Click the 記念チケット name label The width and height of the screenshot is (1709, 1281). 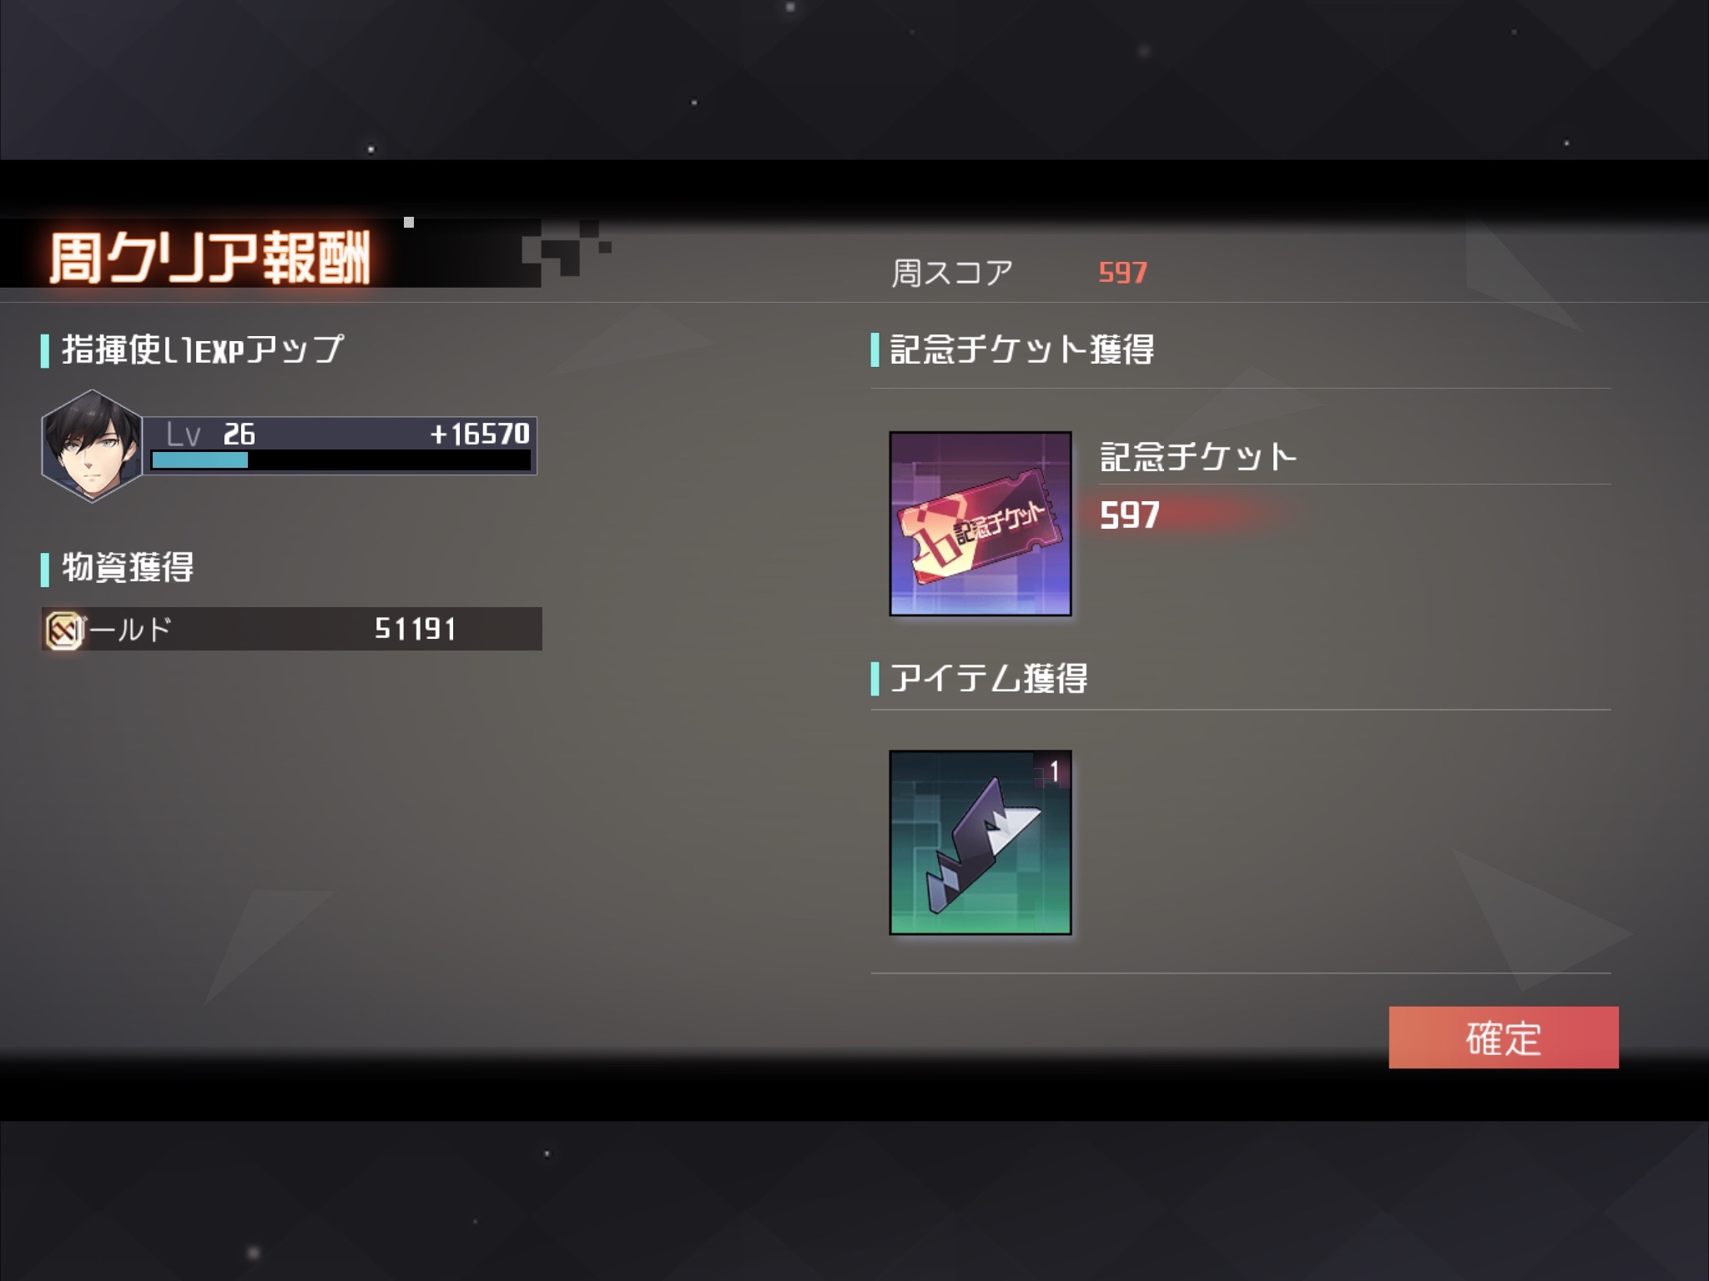tap(1198, 457)
